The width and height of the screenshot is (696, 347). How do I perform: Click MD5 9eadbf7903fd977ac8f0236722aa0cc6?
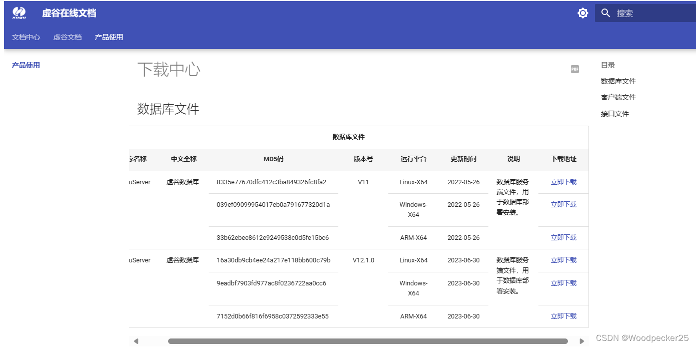tap(271, 283)
